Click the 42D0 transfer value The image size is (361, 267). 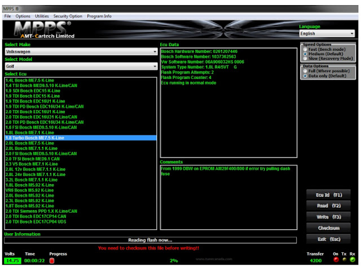[316, 261]
